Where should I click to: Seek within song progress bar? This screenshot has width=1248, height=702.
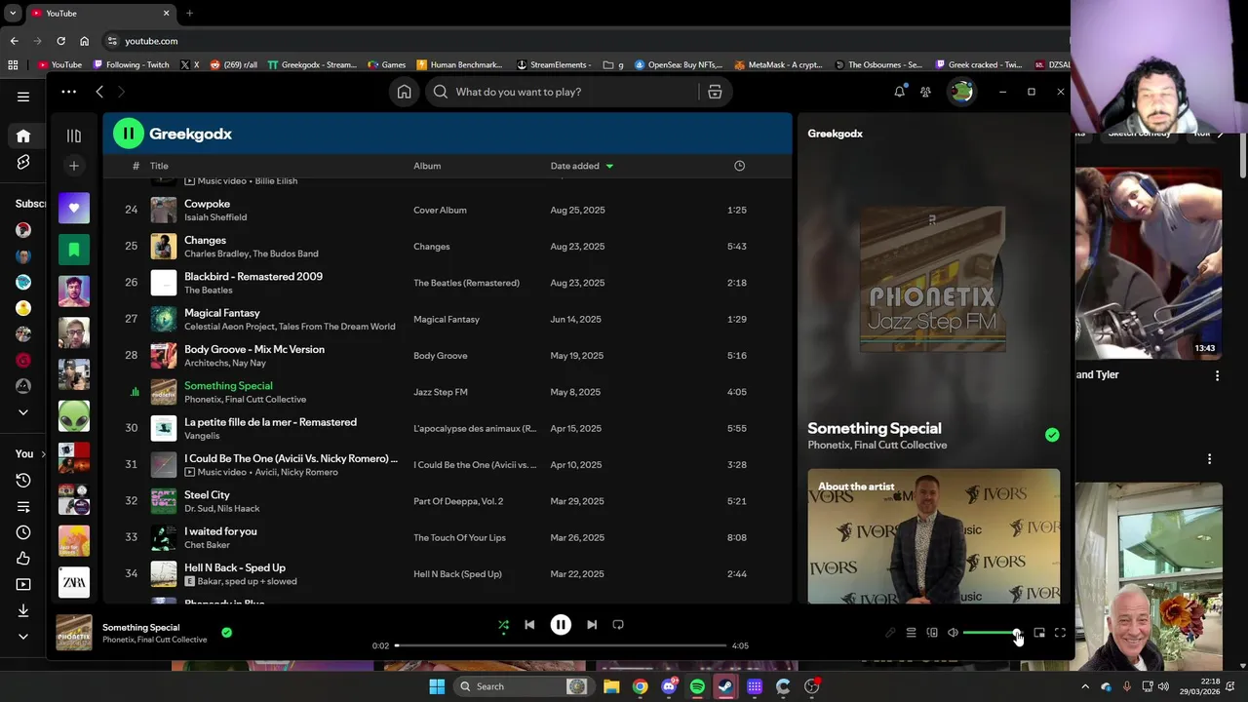[561, 645]
